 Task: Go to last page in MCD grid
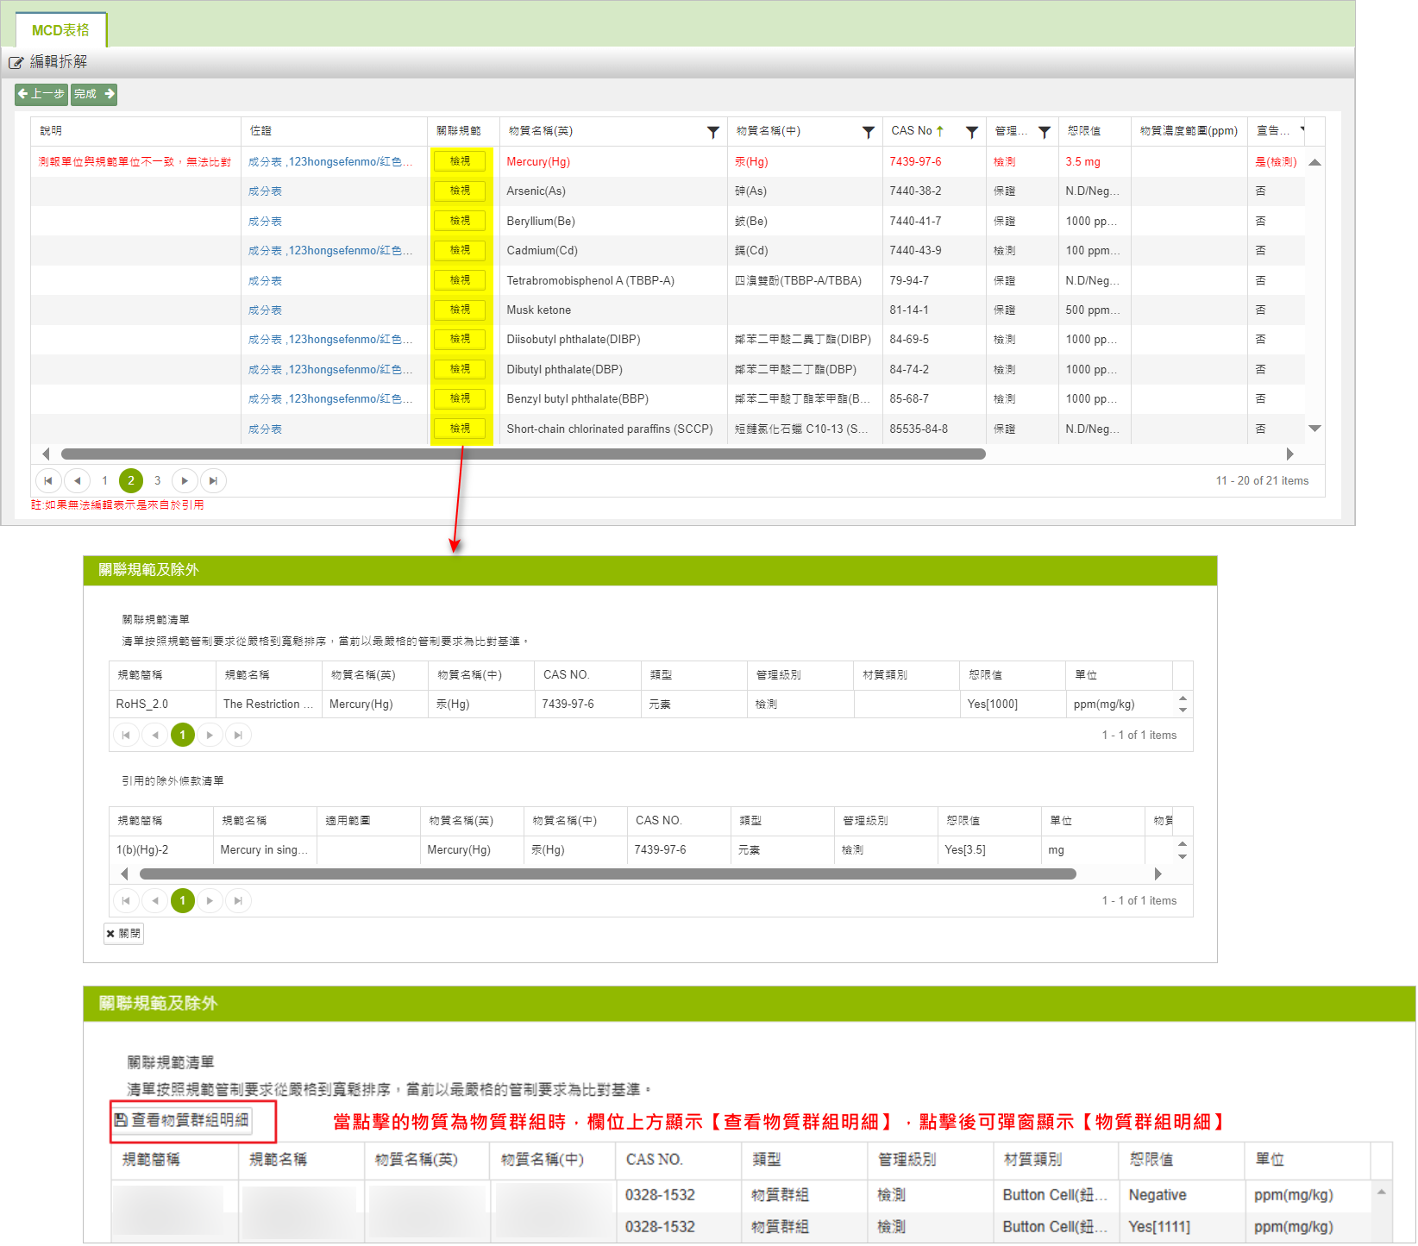[213, 481]
